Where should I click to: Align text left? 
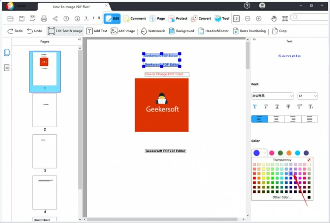260,119
